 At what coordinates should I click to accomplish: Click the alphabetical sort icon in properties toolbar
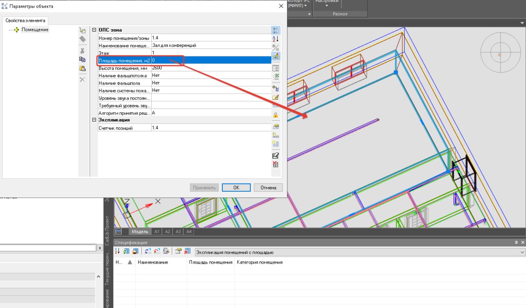click(276, 39)
